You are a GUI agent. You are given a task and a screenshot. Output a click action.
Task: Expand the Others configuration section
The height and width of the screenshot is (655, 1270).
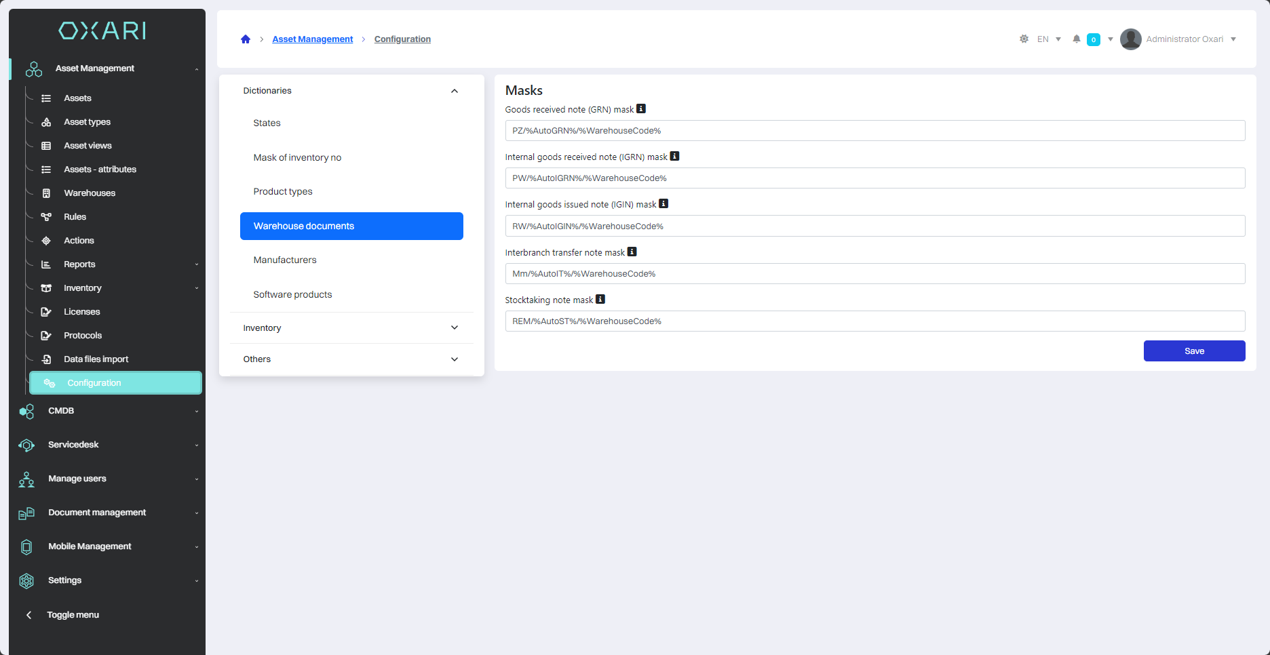[x=454, y=359]
